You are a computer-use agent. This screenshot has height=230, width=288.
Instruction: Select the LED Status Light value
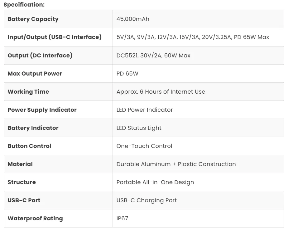(139, 128)
